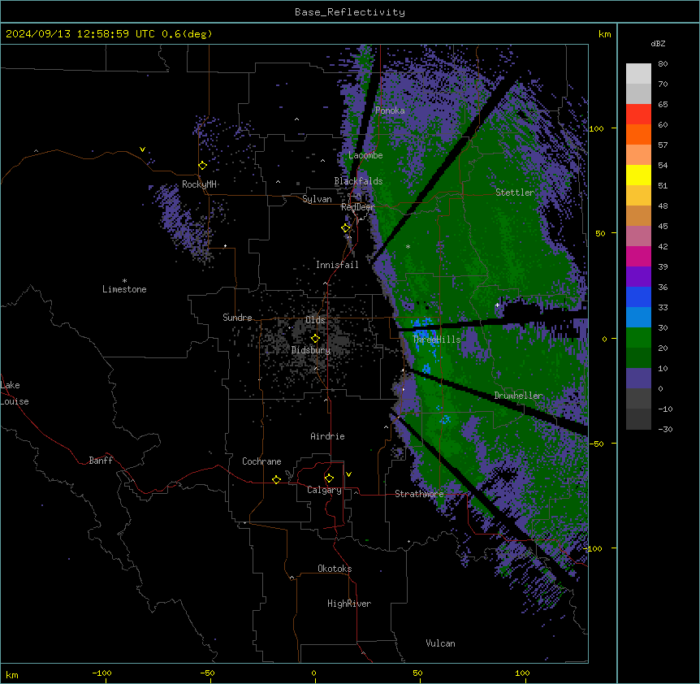Click the Sylvan label
700x684 pixels.
pos(317,199)
